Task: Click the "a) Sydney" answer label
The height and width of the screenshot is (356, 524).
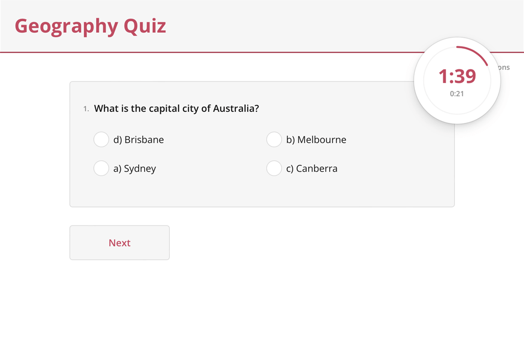Action: coord(135,169)
